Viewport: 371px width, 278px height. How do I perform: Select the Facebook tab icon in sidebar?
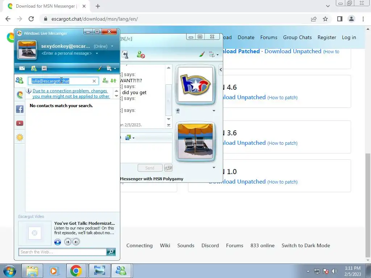[20, 109]
